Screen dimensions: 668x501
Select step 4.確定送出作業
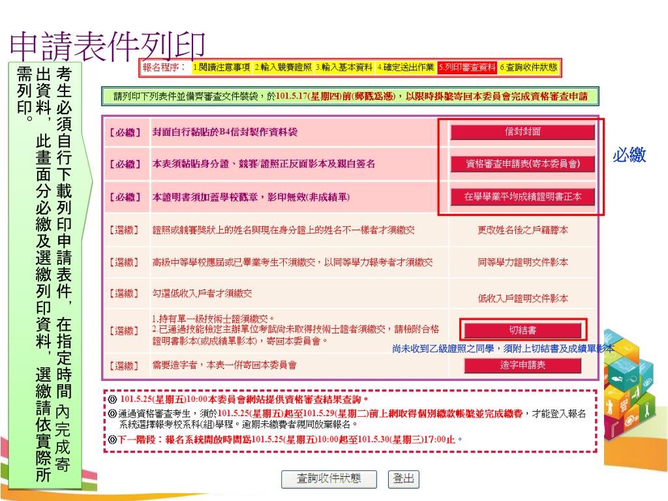click(x=406, y=67)
